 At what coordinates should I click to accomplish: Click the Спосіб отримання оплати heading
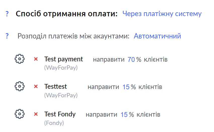pos(67,14)
